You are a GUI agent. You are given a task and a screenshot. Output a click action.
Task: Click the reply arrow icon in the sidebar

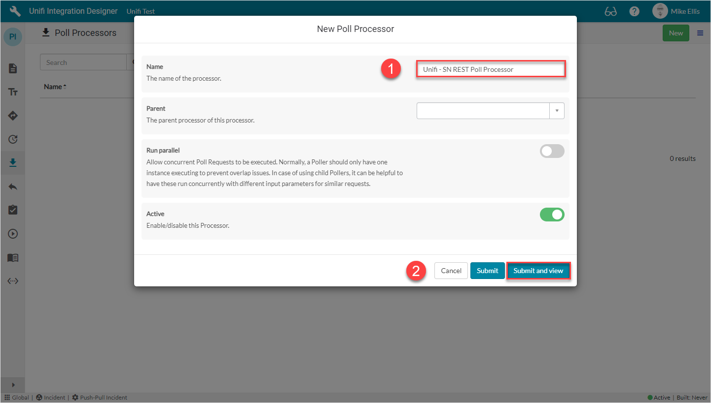(x=12, y=186)
